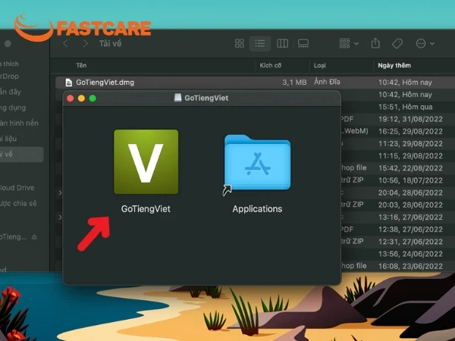Go forward in Finder navigation
Viewport: 455px width, 341px height.
85,43
